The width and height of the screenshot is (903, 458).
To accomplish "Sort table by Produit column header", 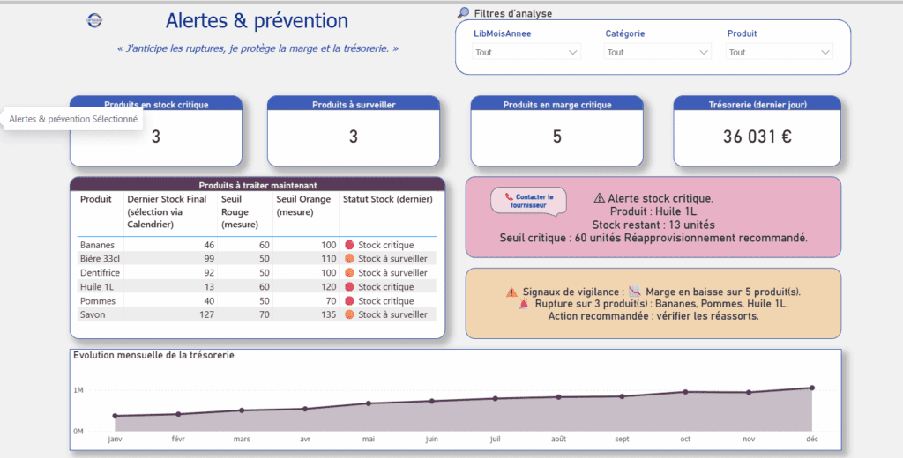I will coord(96,199).
